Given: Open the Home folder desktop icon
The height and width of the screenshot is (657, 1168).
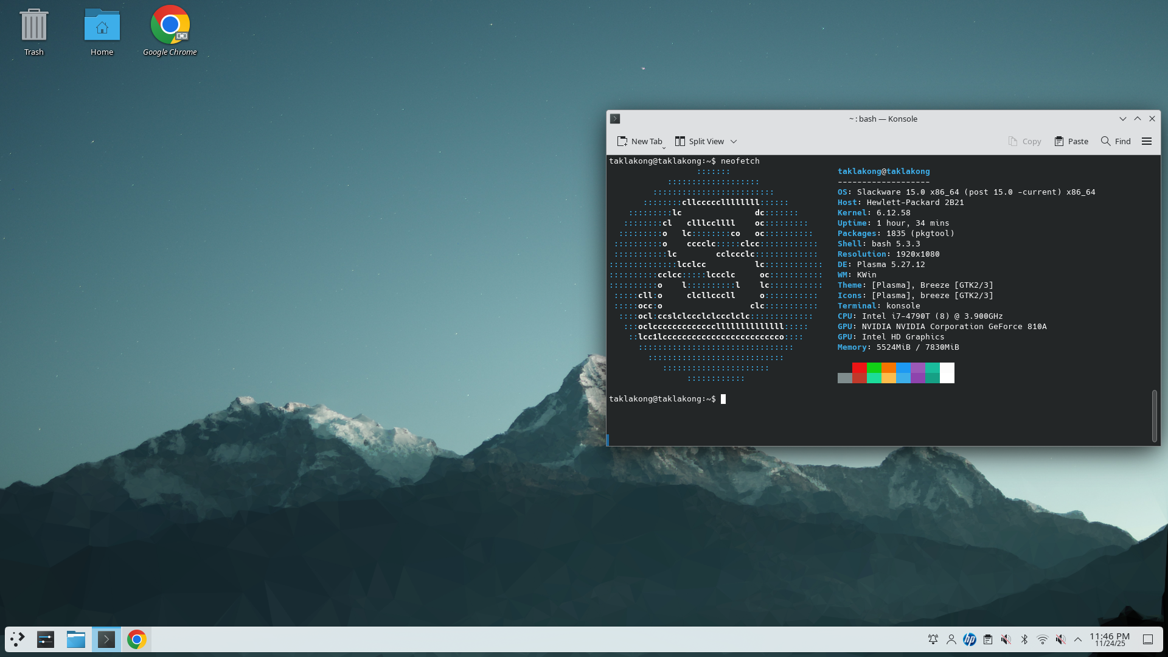Looking at the screenshot, I should pyautogui.click(x=102, y=32).
